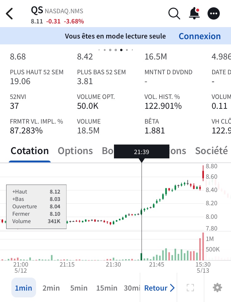Tap the 8.00 price axis label
The image size is (231, 302).
coord(211,217)
